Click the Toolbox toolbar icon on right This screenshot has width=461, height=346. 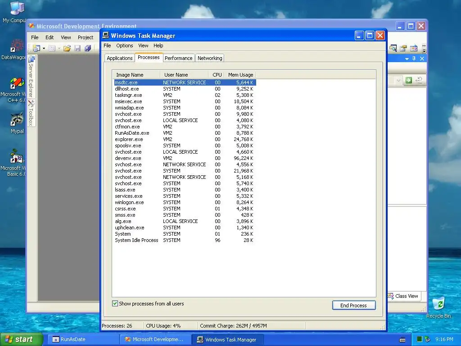point(414,48)
